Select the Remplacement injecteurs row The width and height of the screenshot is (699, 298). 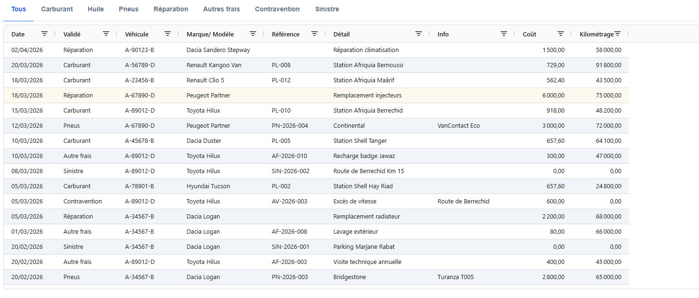[367, 96]
